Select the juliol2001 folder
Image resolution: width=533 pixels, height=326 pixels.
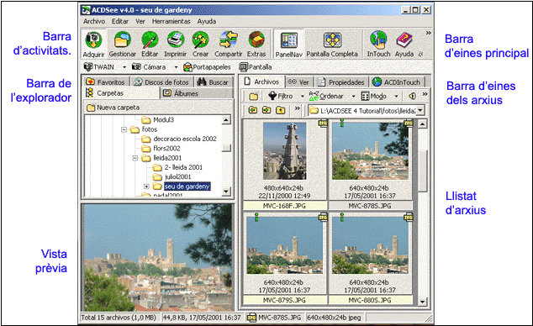coord(172,177)
